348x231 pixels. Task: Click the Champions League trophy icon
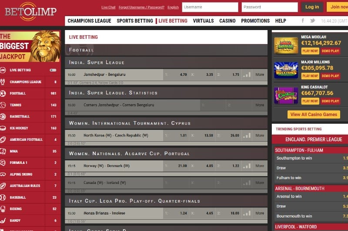click(3, 82)
